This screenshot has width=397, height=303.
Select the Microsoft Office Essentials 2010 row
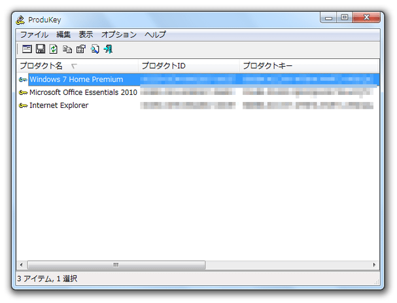[198, 92]
